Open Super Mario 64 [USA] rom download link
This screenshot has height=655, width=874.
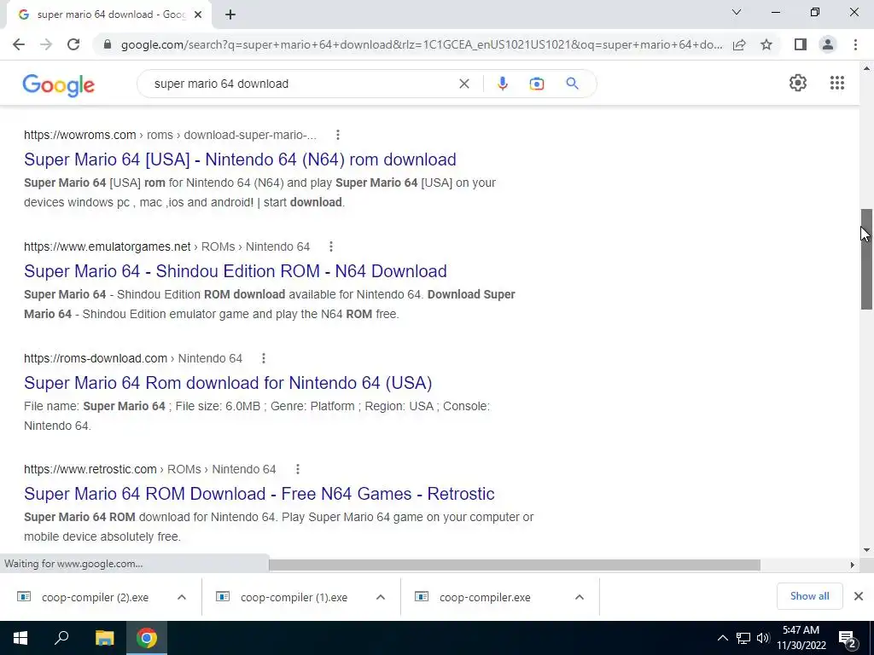240,159
